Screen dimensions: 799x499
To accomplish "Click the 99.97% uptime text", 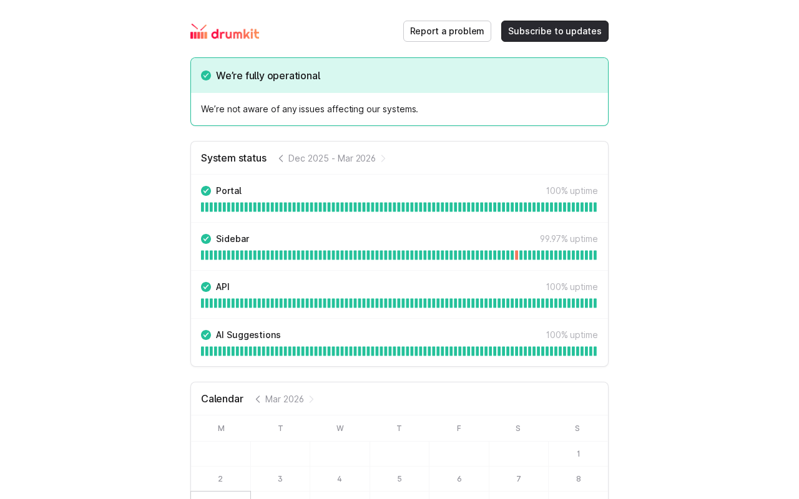I will pyautogui.click(x=569, y=239).
